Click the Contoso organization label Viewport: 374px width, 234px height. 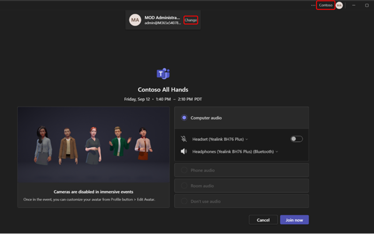(x=326, y=5)
